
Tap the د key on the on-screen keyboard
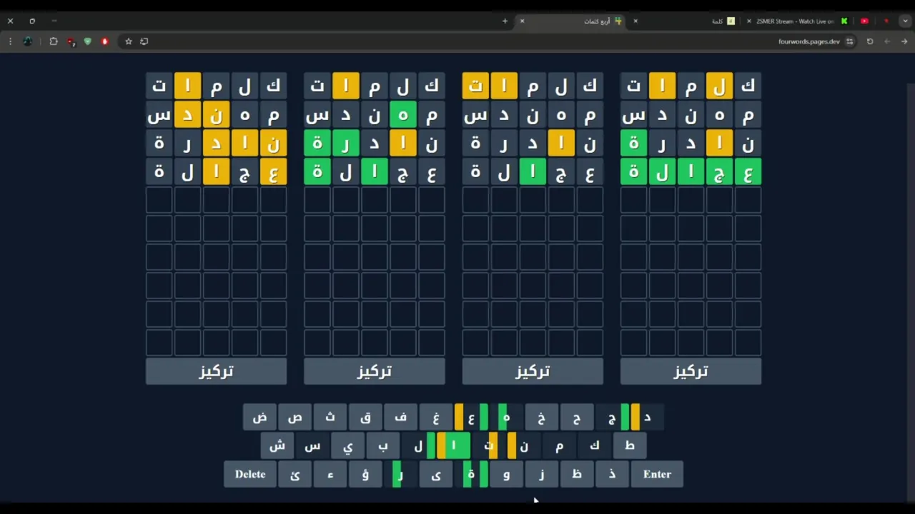pyautogui.click(x=647, y=418)
